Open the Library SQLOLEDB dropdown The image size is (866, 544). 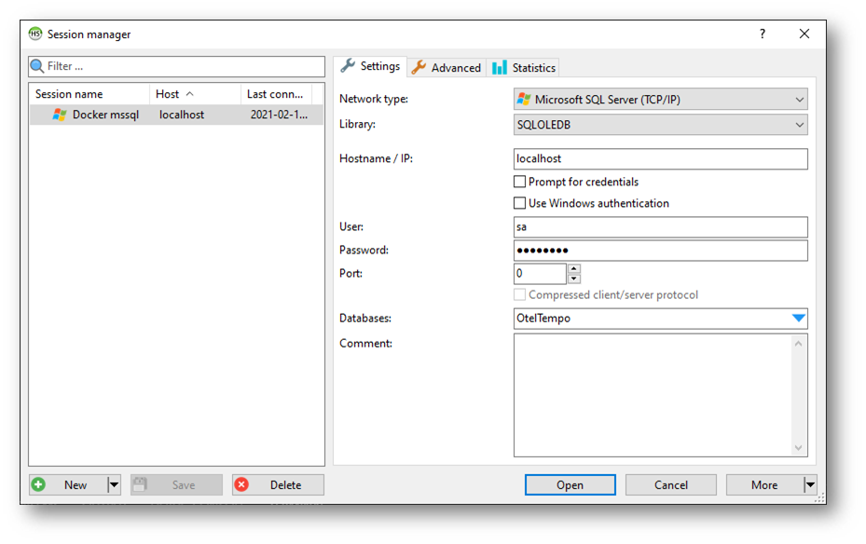[799, 125]
